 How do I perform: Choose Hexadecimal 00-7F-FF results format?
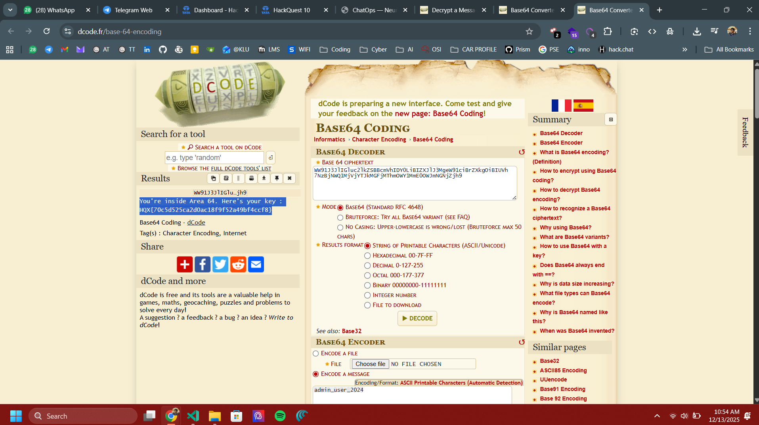pos(367,256)
